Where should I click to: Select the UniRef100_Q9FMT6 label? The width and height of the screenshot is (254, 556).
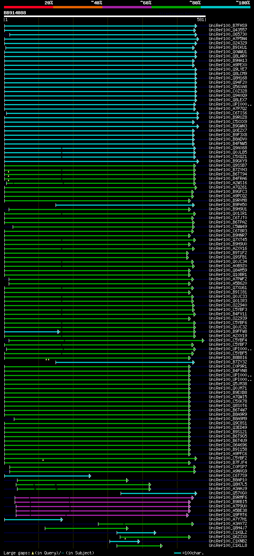coord(228,515)
